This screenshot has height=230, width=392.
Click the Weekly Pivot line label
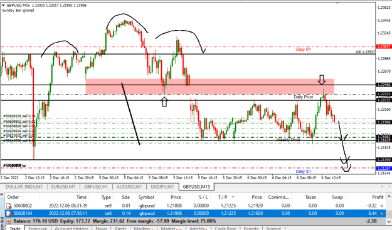[x=288, y=140]
